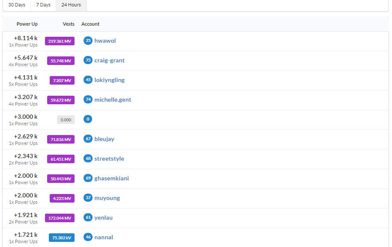Image resolution: width=392 pixels, height=247 pixels.
Task: Open muyoung account link
Action: [107, 198]
